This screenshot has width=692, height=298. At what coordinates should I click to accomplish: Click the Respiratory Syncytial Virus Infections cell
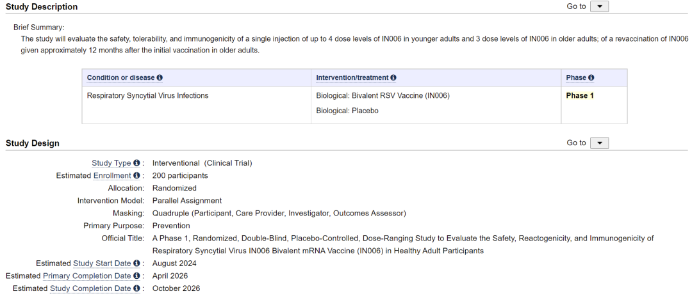tap(147, 96)
